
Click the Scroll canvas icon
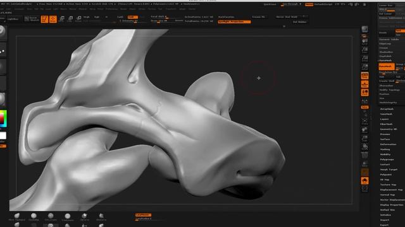pyautogui.click(x=364, y=42)
